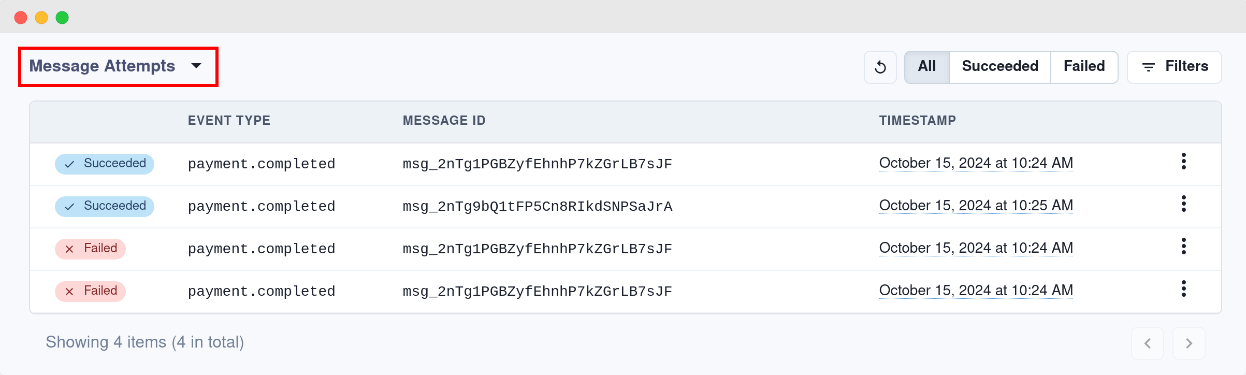The width and height of the screenshot is (1246, 375).
Task: Click the checkmark icon in first Succeeded badge
Action: coord(69,164)
